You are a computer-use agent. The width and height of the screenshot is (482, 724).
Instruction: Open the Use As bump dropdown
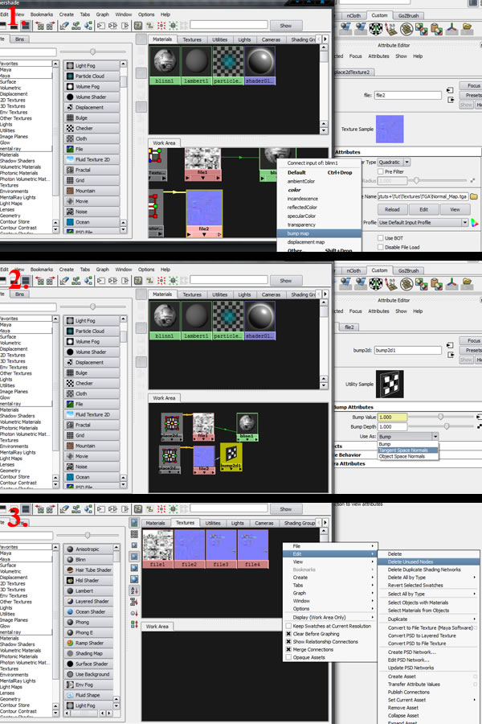pyautogui.click(x=408, y=436)
